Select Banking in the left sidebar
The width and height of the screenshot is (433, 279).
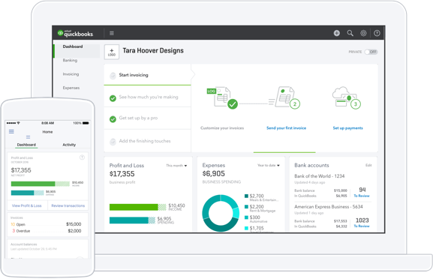click(70, 60)
